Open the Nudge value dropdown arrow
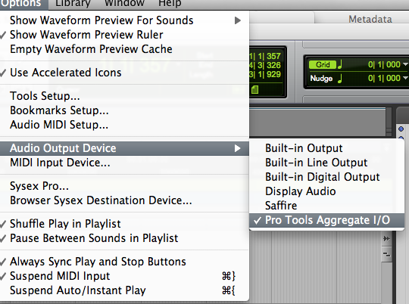 (405, 78)
